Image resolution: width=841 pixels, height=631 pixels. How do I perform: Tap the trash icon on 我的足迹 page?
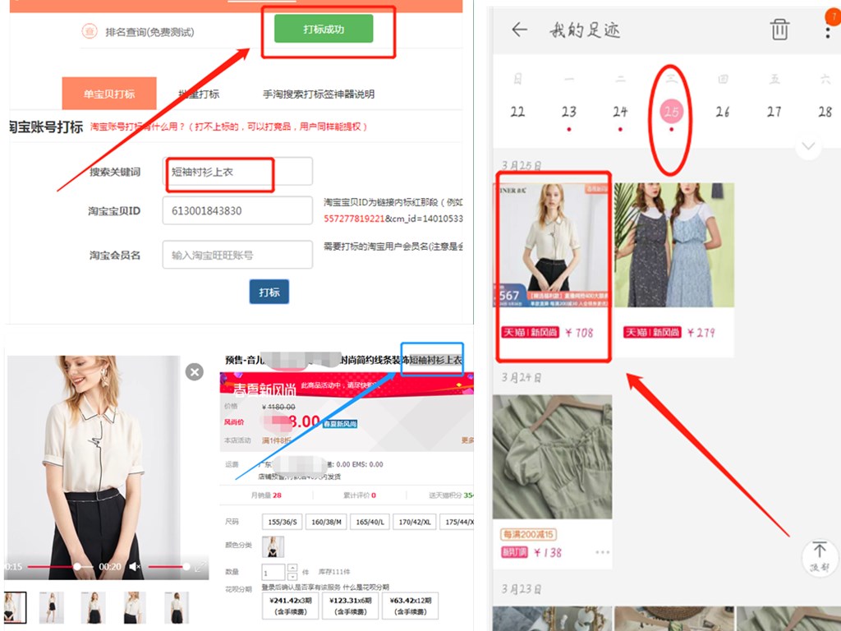pos(779,29)
